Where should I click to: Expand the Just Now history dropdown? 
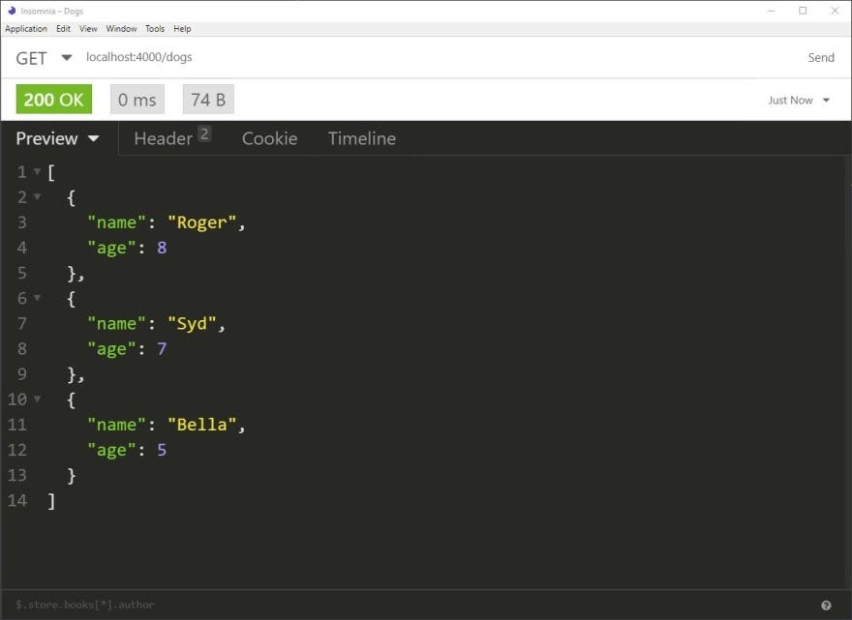click(798, 100)
